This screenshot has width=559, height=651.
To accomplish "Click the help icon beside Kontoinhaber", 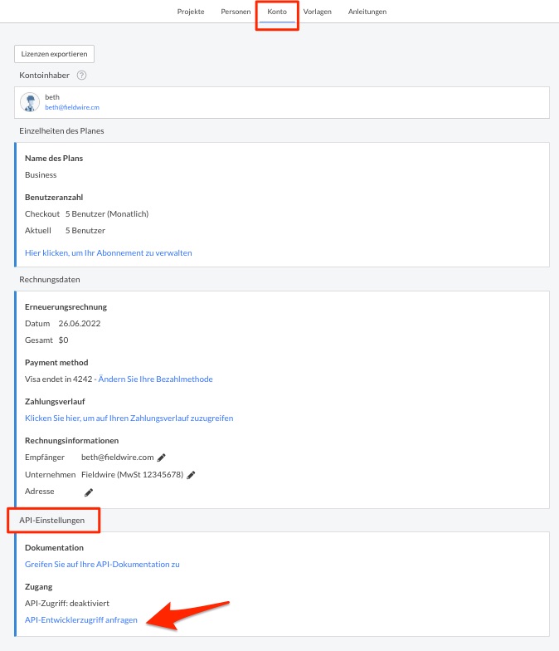I will coord(81,76).
